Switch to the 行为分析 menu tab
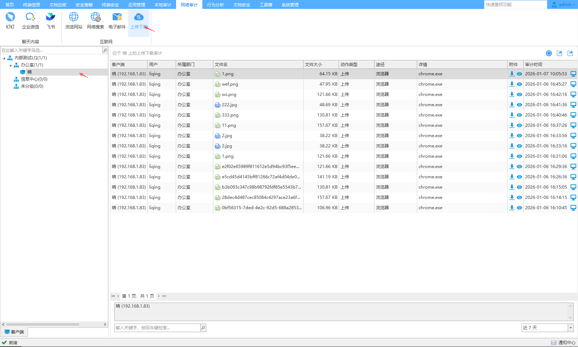The width and height of the screenshot is (578, 347). click(215, 5)
